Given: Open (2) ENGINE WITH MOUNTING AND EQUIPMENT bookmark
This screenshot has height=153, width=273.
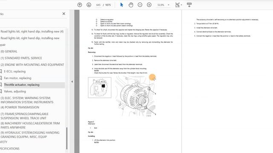Looking at the screenshot, I should [32, 65].
